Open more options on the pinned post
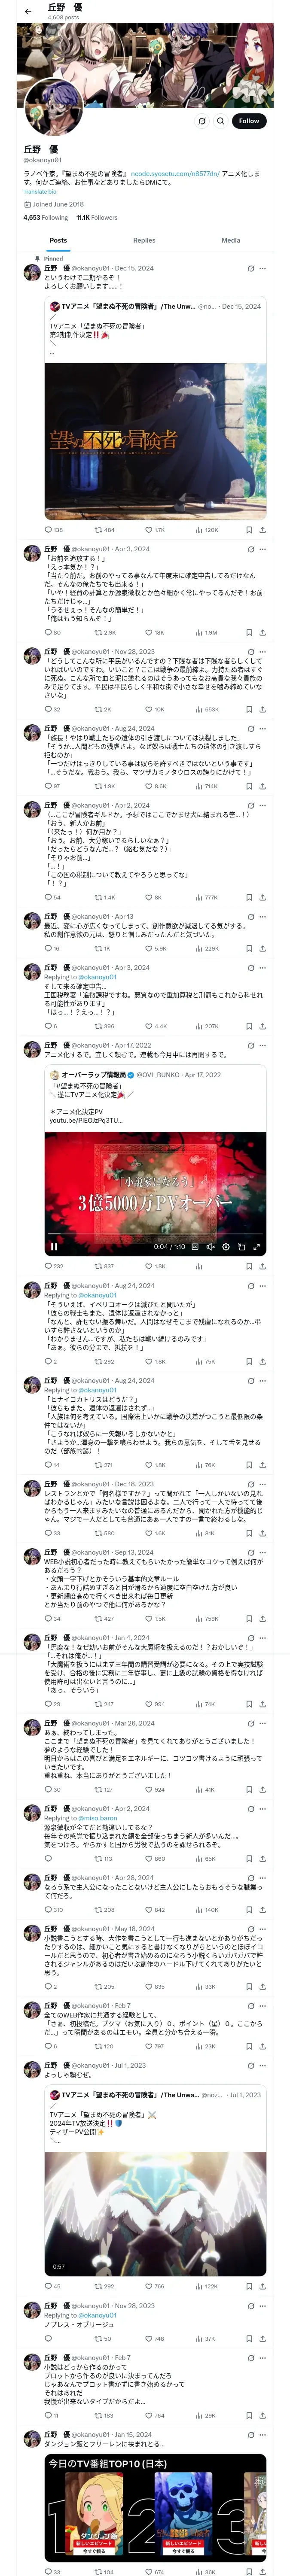The width and height of the screenshot is (290, 2576). click(x=263, y=268)
